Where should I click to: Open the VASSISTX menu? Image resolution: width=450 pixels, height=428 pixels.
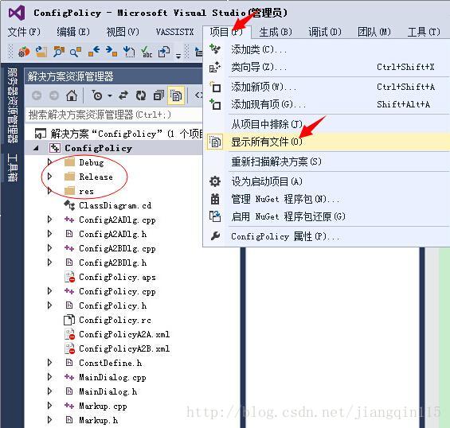174,32
